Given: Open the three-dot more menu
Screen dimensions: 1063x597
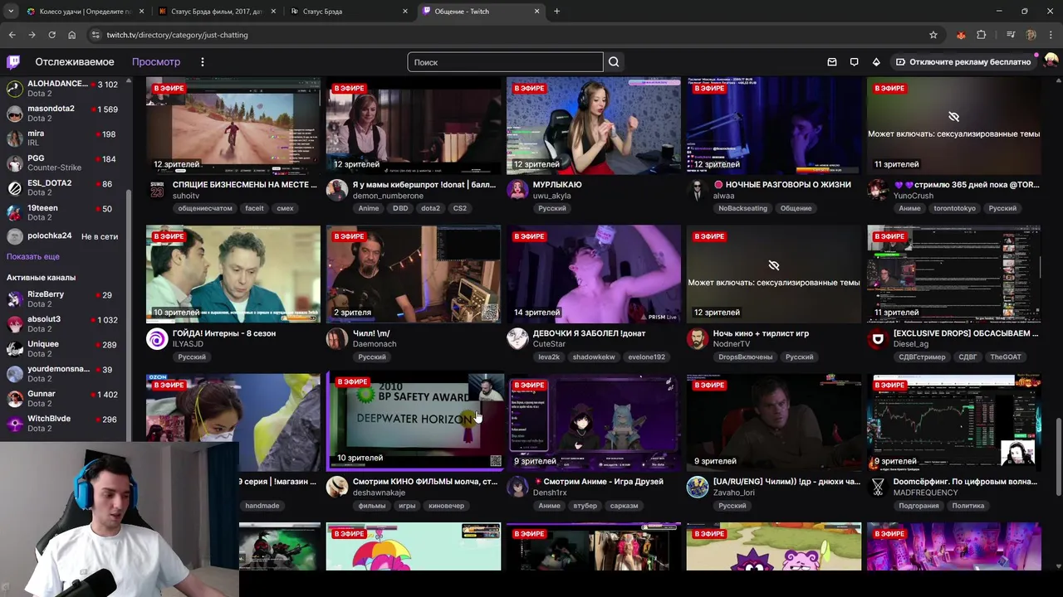Looking at the screenshot, I should click(x=202, y=62).
